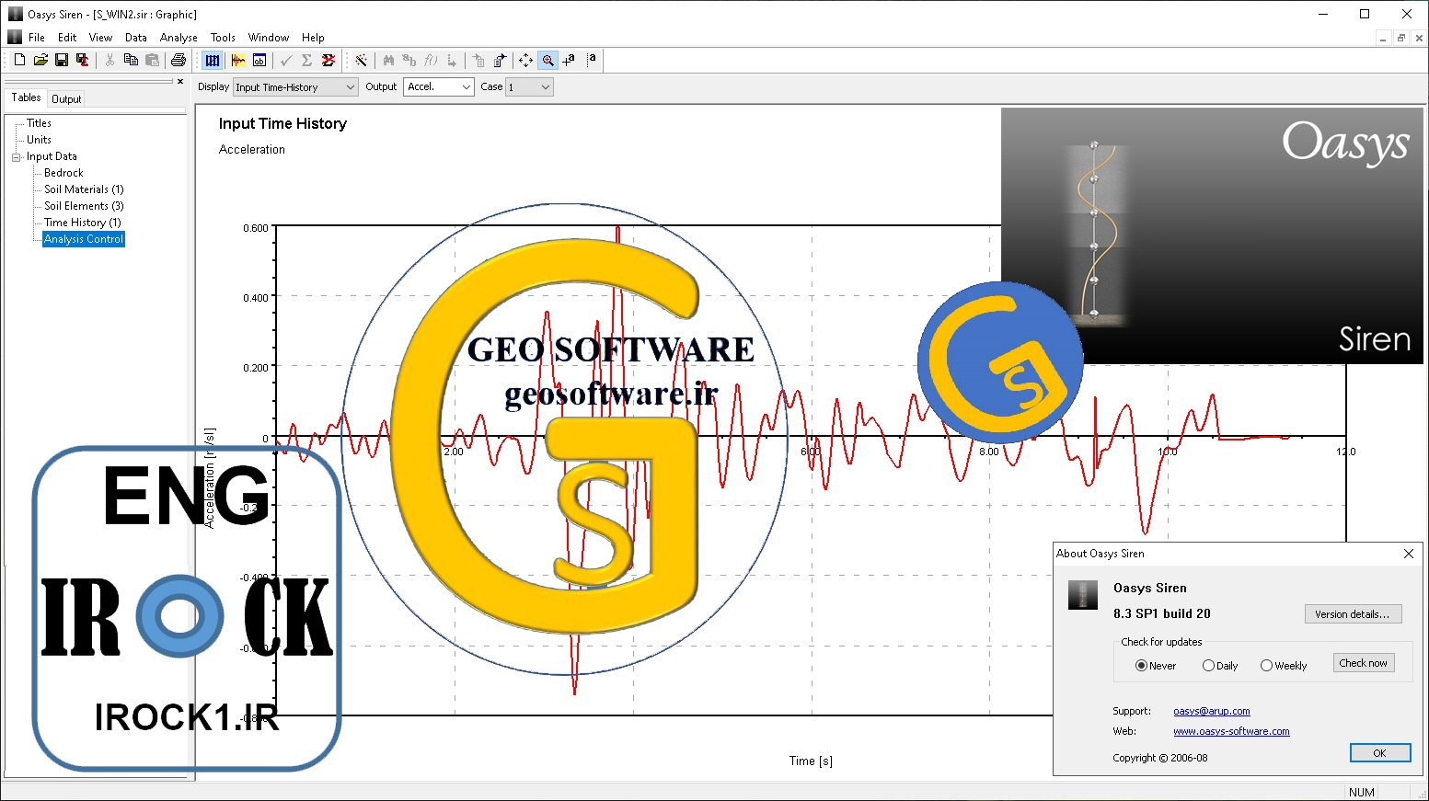
Task: Select the Daily update radio button
Action: 1208,666
